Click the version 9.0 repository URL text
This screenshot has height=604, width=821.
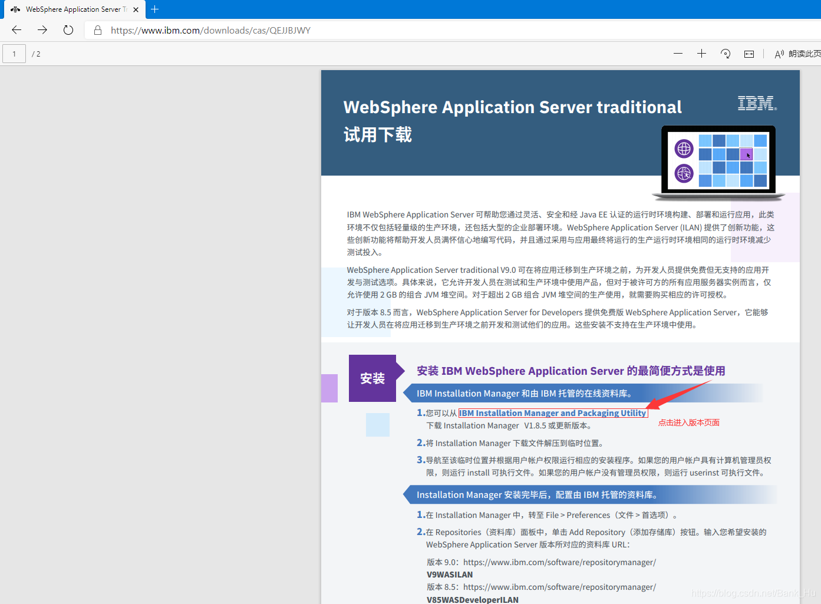click(x=559, y=562)
